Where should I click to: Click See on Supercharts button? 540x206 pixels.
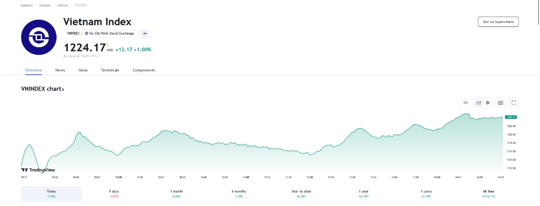tap(498, 22)
